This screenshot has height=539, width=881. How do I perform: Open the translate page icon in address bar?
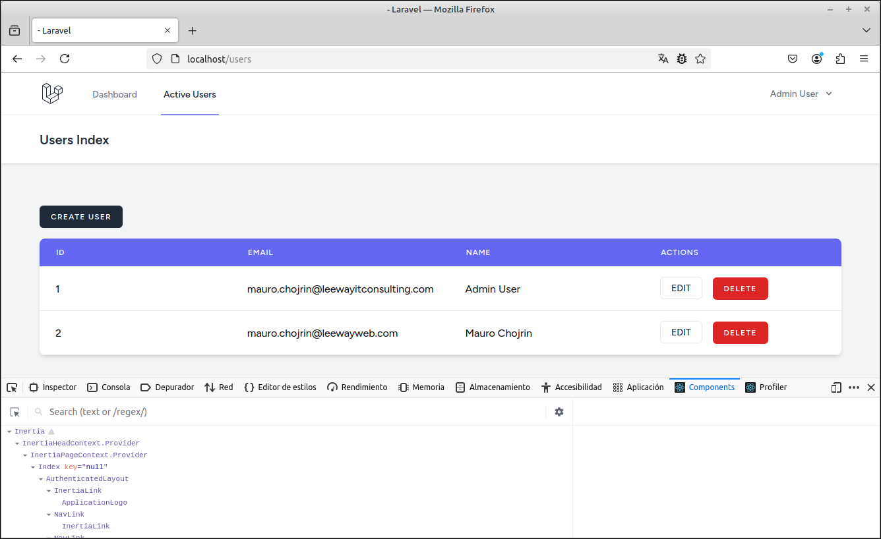[663, 59]
